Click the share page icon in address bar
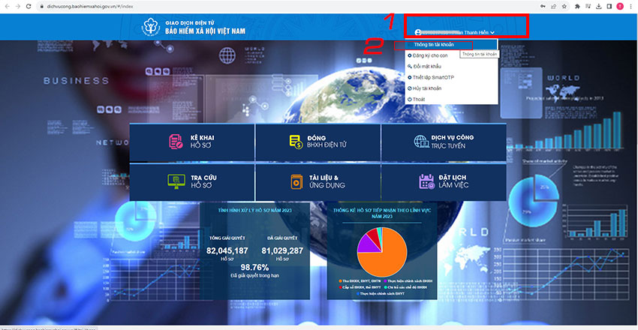 click(554, 7)
